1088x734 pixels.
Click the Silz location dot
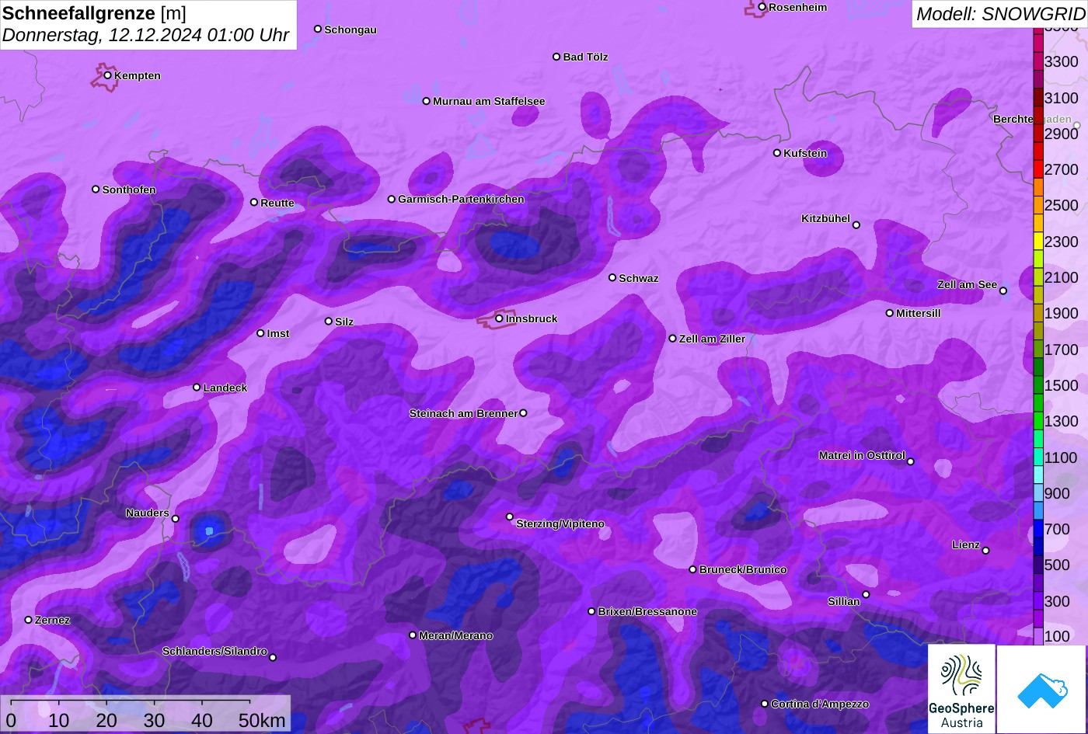[x=328, y=321]
